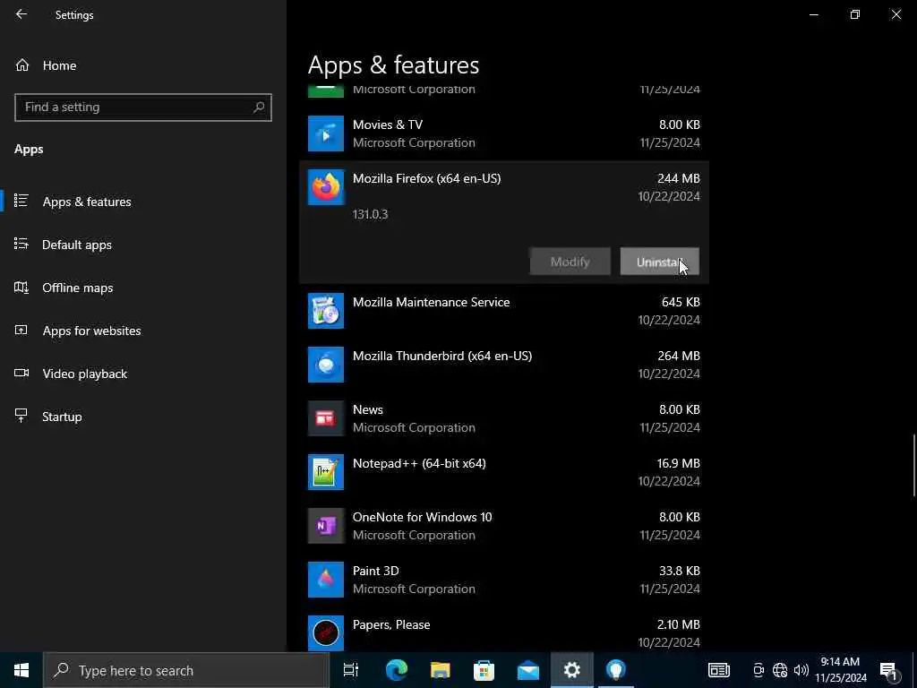The height and width of the screenshot is (688, 917).
Task: Launch Microsoft Edge from taskbar
Action: 396,670
